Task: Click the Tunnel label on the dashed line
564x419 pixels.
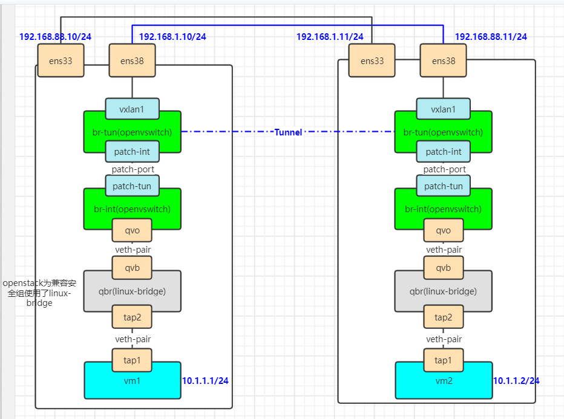Action: coord(288,132)
